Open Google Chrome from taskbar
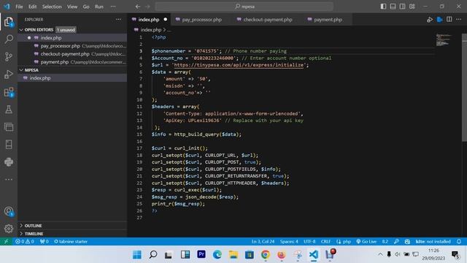The height and width of the screenshot is (263, 467). [x=266, y=254]
